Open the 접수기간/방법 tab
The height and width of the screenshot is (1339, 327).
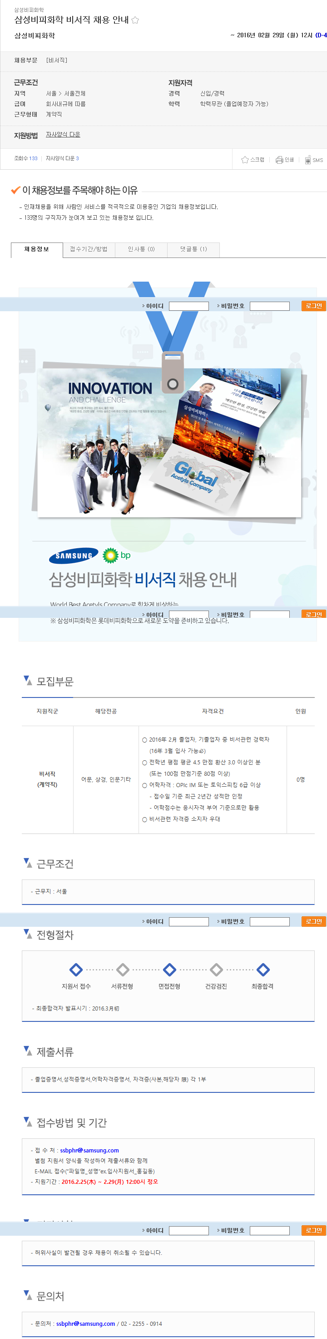(89, 249)
